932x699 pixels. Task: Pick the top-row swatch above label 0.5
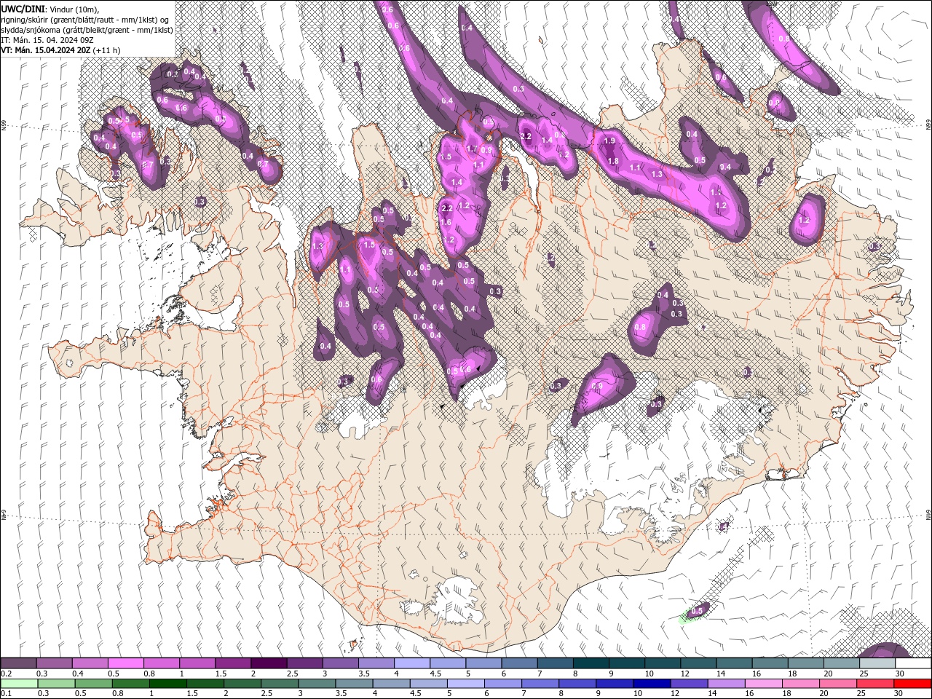(x=125, y=663)
